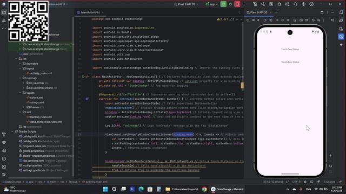Click emulator zoom-in plus button
Viewport: 346px width, 194px height.
pyautogui.click(x=330, y=156)
